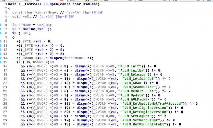
Task: Click the "AVLM_SetLogOpt" string
Action: click(x=135, y=116)
